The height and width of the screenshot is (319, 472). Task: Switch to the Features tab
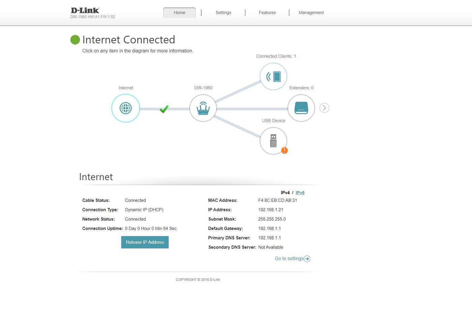click(267, 12)
